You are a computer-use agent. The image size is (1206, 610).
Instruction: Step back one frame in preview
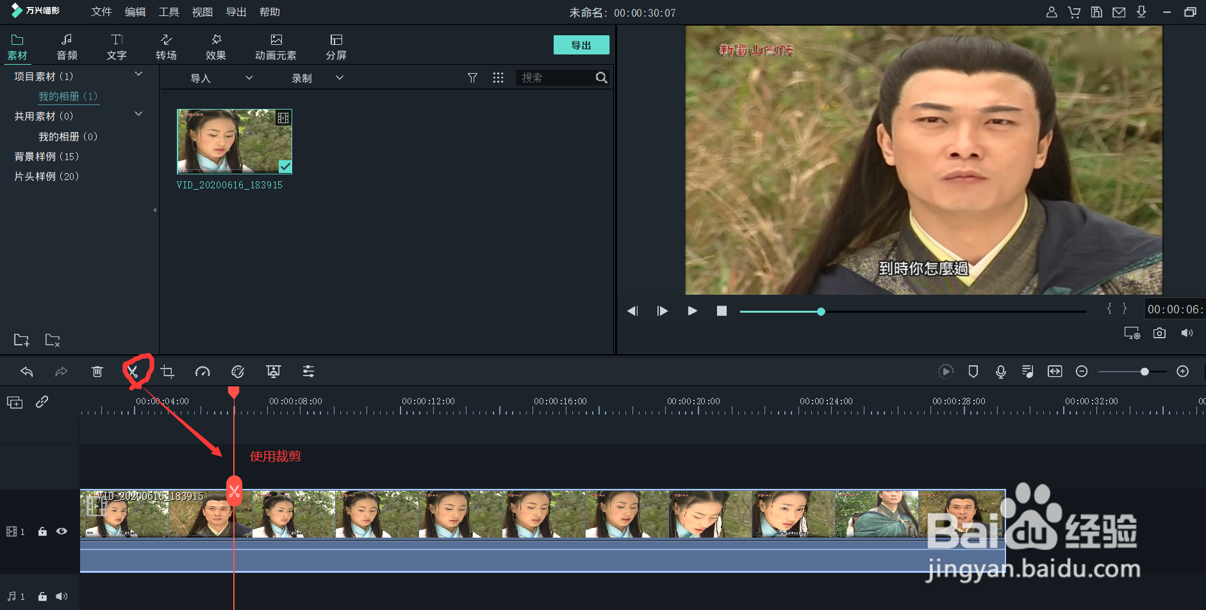pyautogui.click(x=632, y=311)
